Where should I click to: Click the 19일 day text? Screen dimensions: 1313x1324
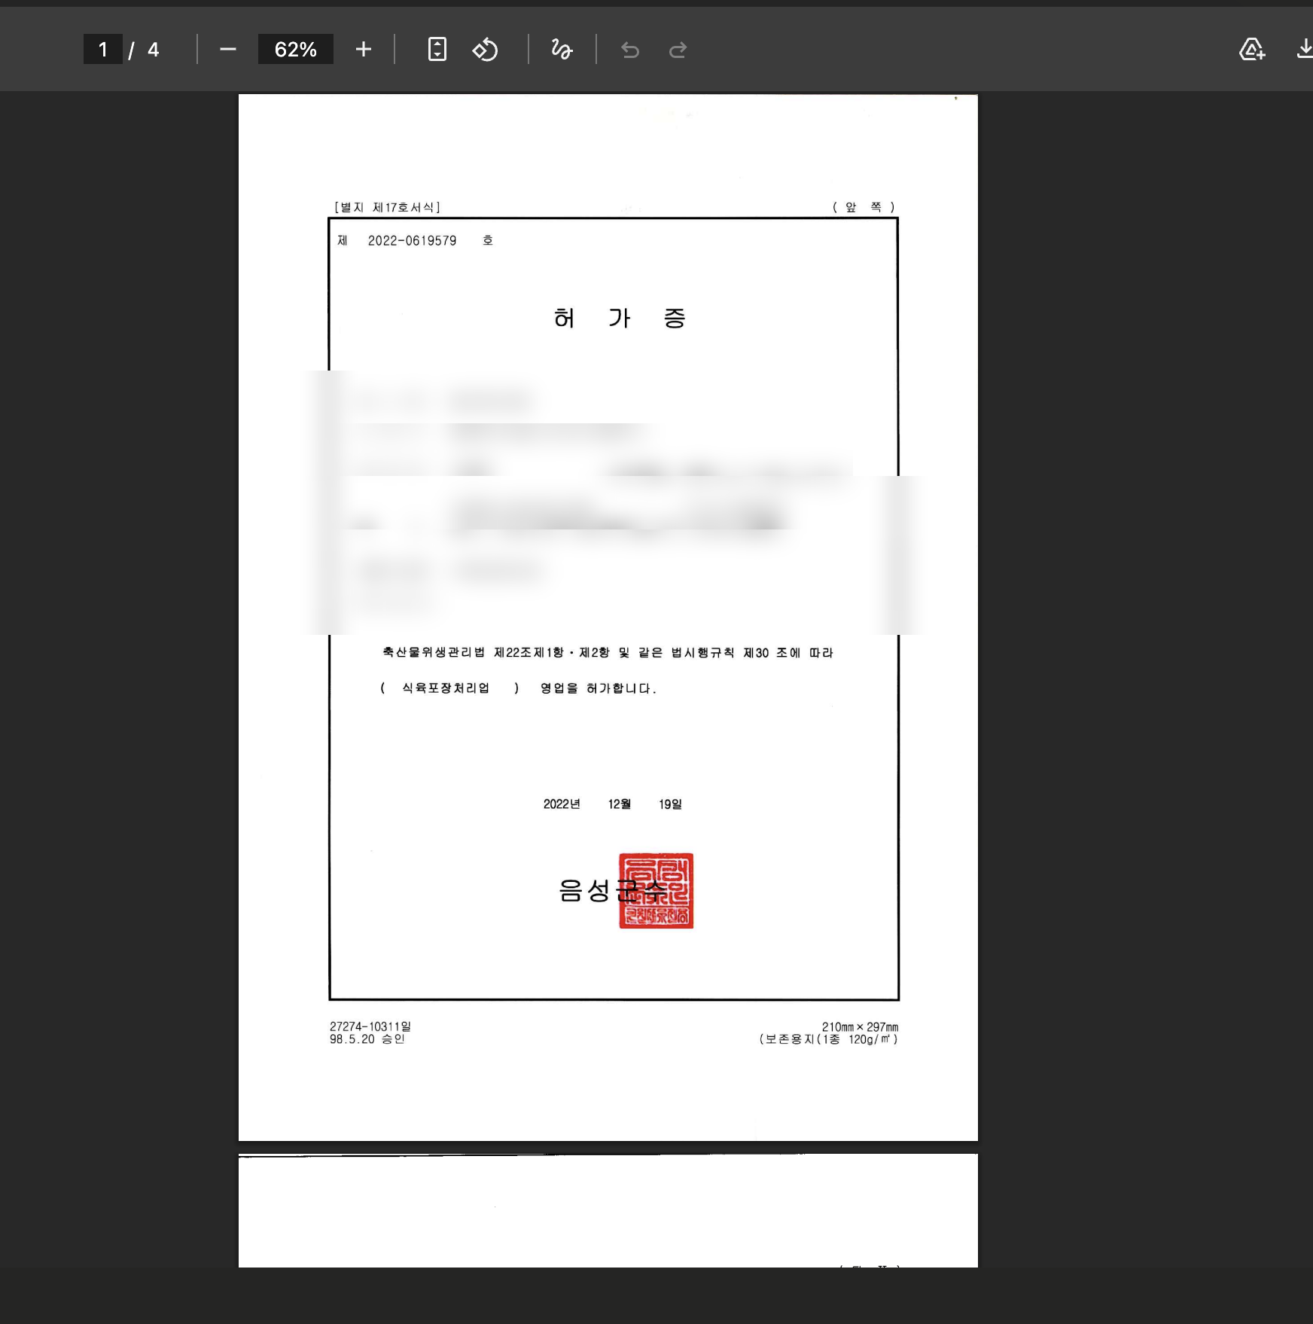click(670, 804)
